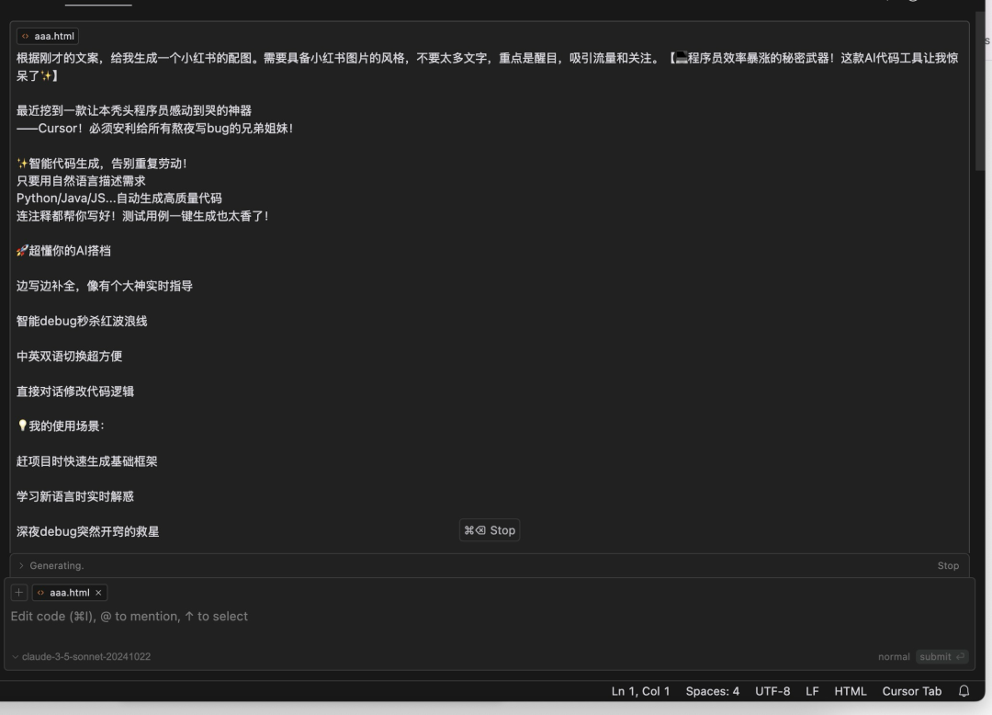Viewport: 992px width, 715px height.
Task: Open Ln 1, Col 1 in status bar
Action: click(640, 692)
